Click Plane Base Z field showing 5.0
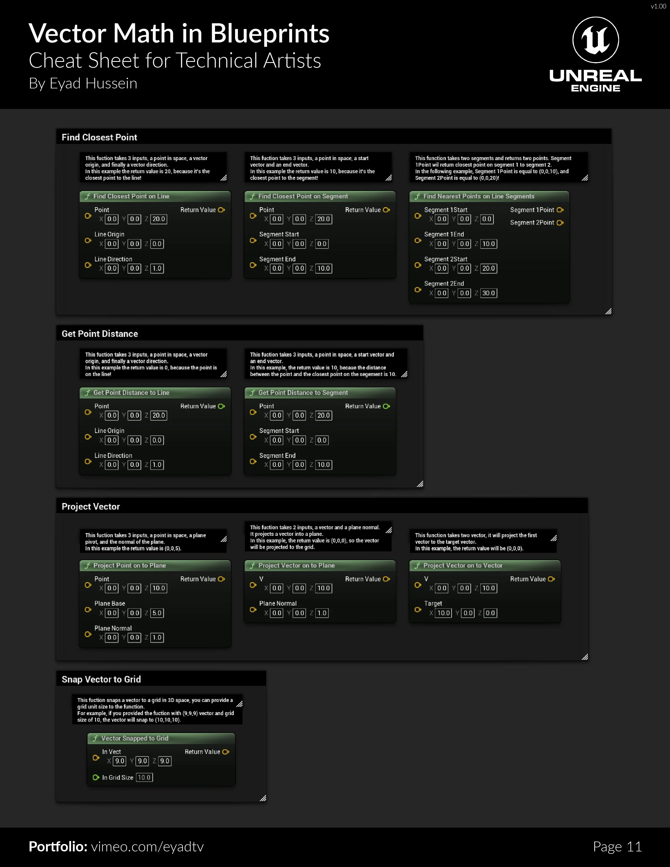The image size is (670, 867). 157,613
